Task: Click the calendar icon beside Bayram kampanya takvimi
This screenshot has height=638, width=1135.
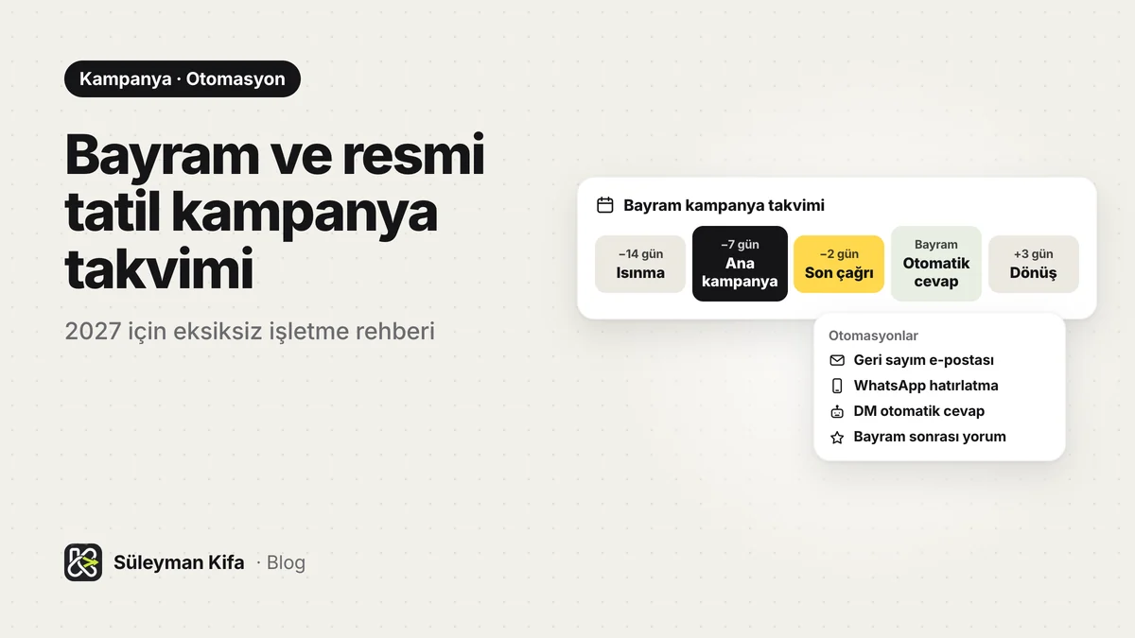Action: pyautogui.click(x=605, y=205)
